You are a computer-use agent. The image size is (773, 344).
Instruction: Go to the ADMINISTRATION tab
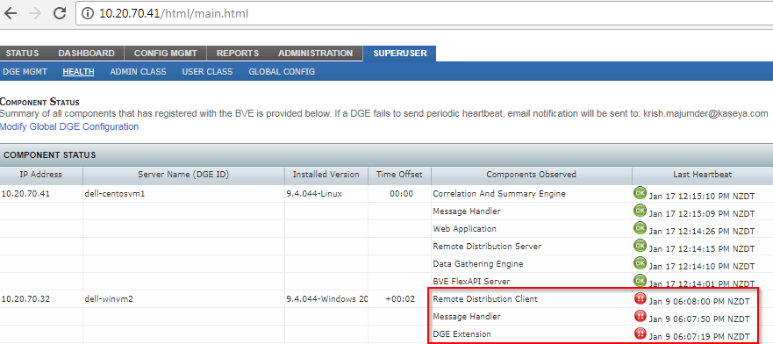316,54
